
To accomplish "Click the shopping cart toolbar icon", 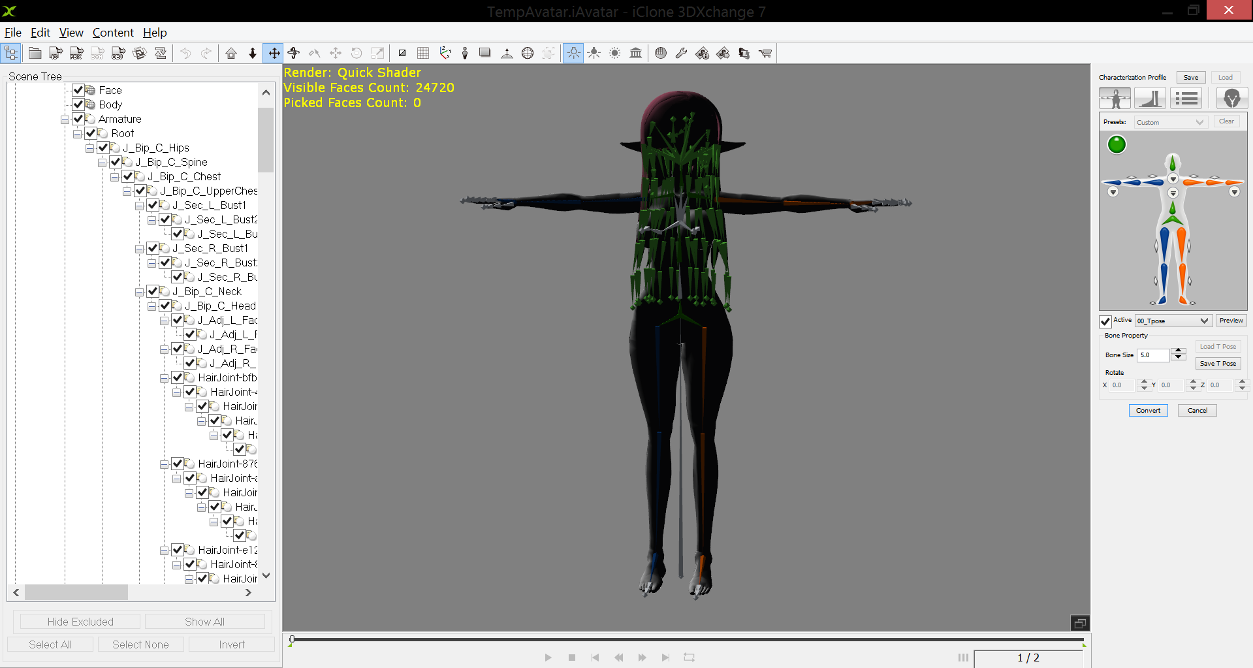I will coord(765,54).
